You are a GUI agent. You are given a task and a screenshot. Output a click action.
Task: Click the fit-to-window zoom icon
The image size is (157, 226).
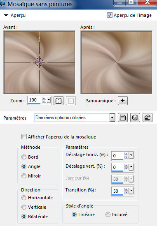click(x=59, y=101)
